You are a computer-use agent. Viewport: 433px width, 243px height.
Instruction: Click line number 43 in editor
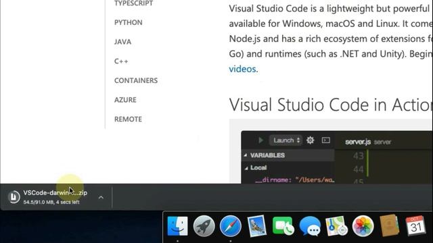358,156
